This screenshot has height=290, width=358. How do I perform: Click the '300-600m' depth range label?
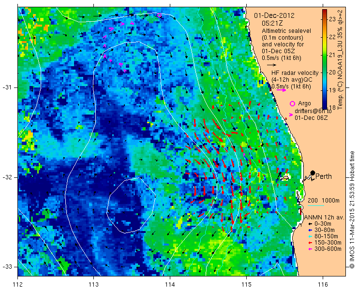(x=328, y=249)
